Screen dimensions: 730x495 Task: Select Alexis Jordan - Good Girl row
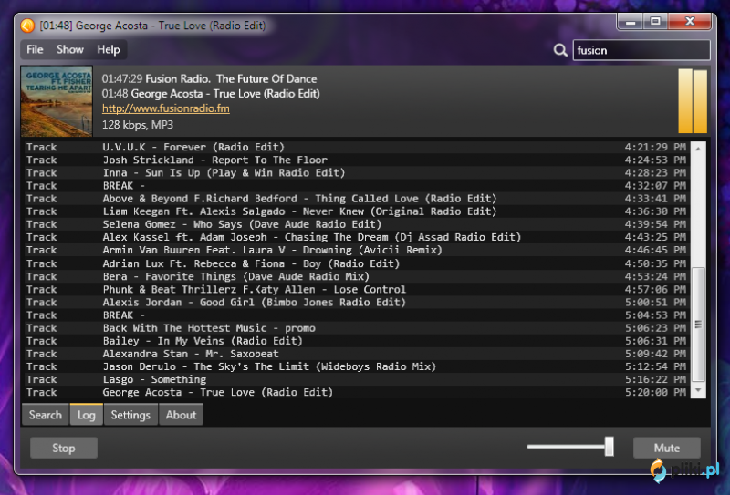coord(357,303)
